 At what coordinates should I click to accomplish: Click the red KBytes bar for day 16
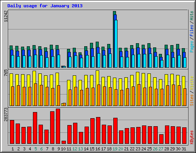[x=98, y=130]
